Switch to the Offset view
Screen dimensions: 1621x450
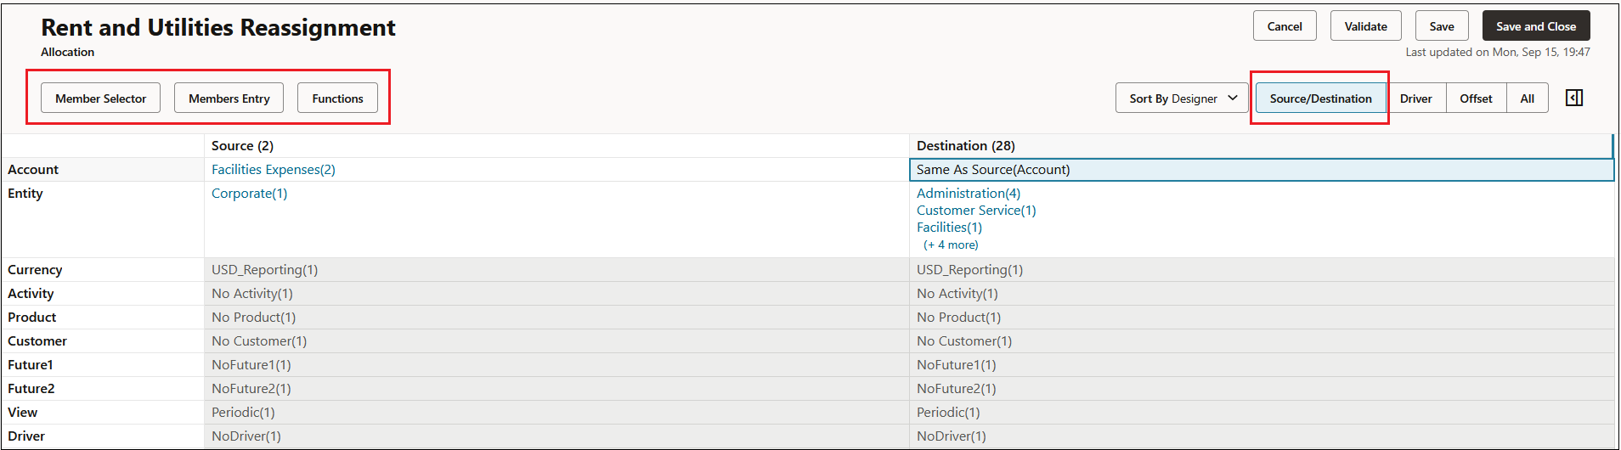pos(1476,98)
